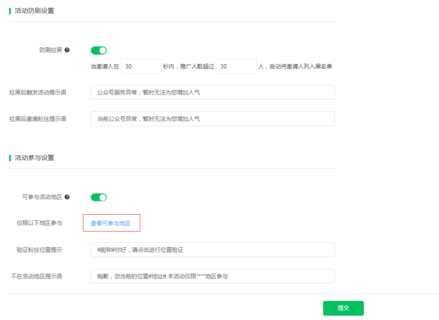Click help icon next to 防刷拉黑
Viewport: 439px width, 320px height.
(x=67, y=50)
